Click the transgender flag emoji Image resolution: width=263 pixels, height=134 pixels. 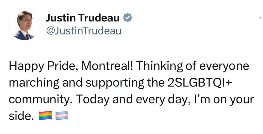click(62, 116)
